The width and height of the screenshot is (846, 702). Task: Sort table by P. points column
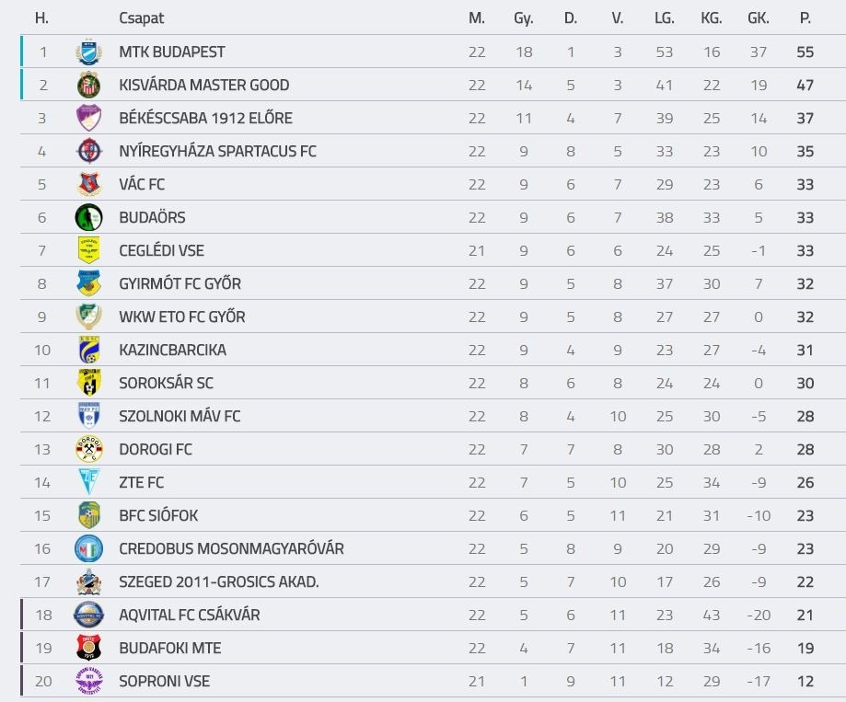point(805,18)
